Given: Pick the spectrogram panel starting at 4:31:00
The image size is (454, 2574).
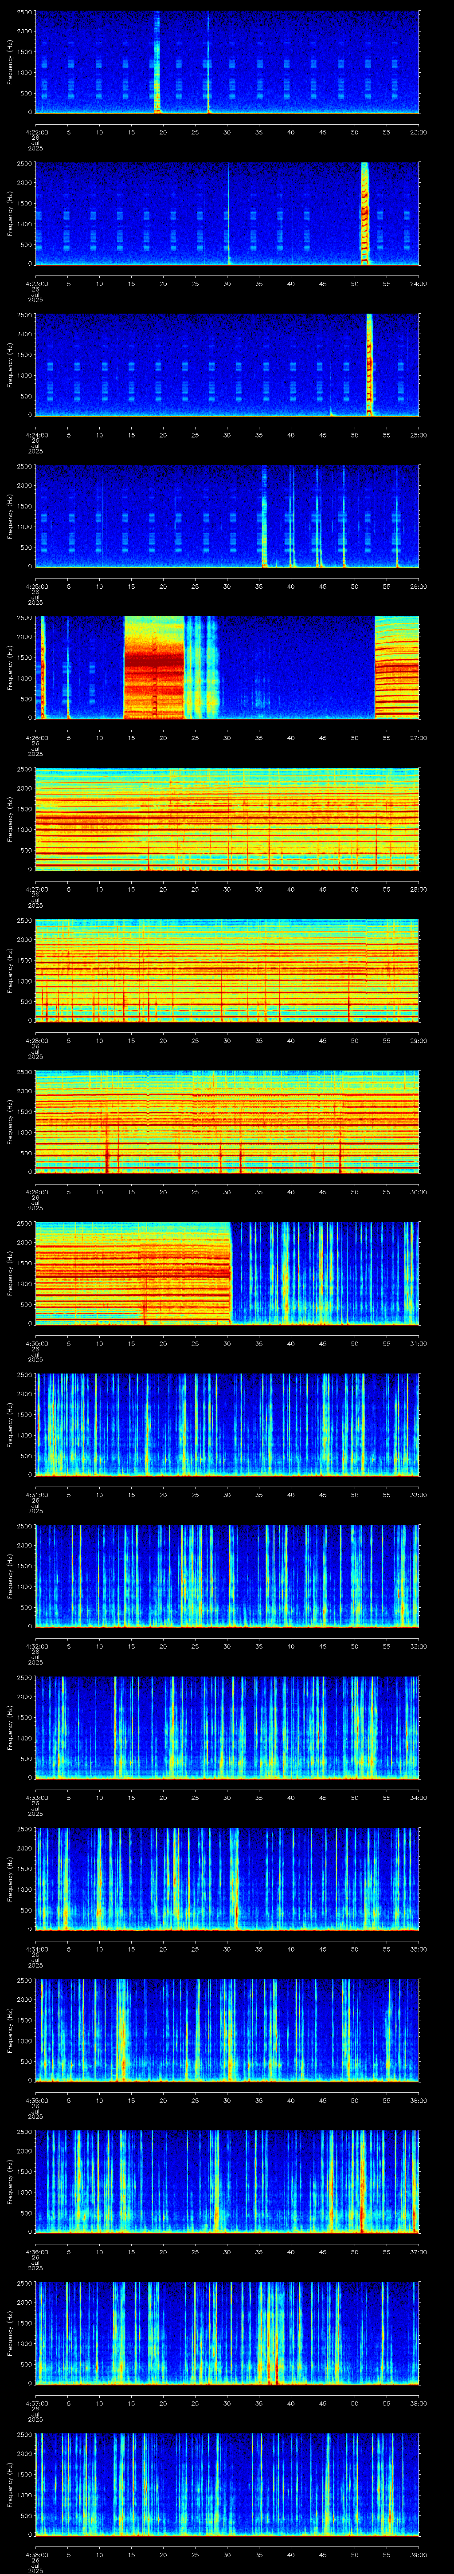Looking at the screenshot, I should tap(227, 1425).
